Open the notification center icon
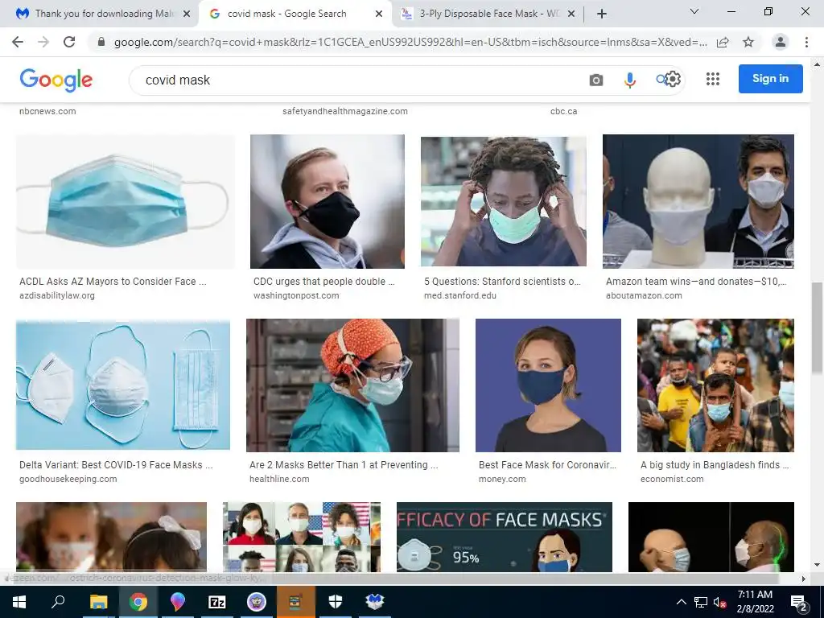This screenshot has width=824, height=618. tap(798, 603)
